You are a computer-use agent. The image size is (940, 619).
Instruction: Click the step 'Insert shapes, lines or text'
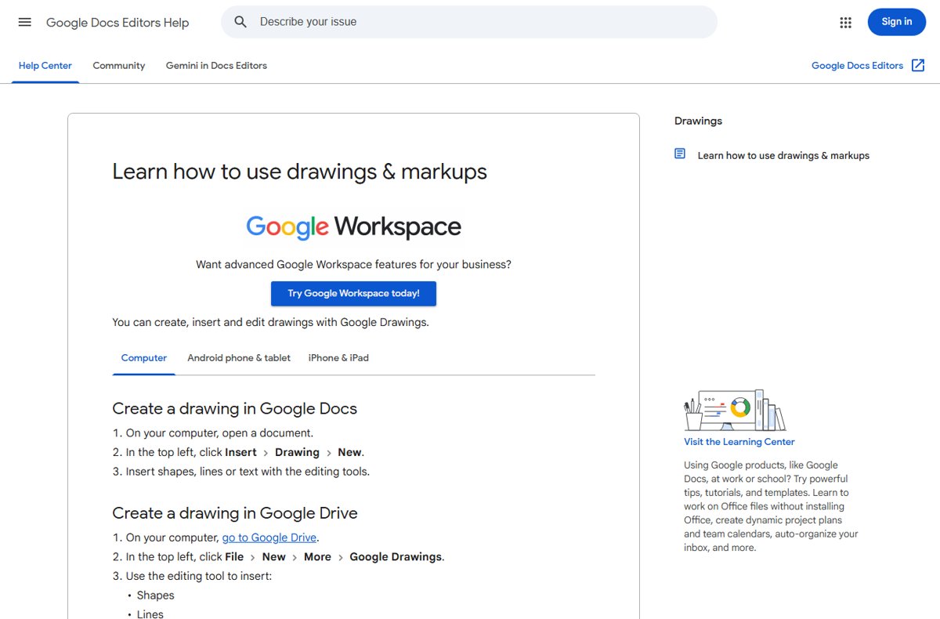pos(248,472)
